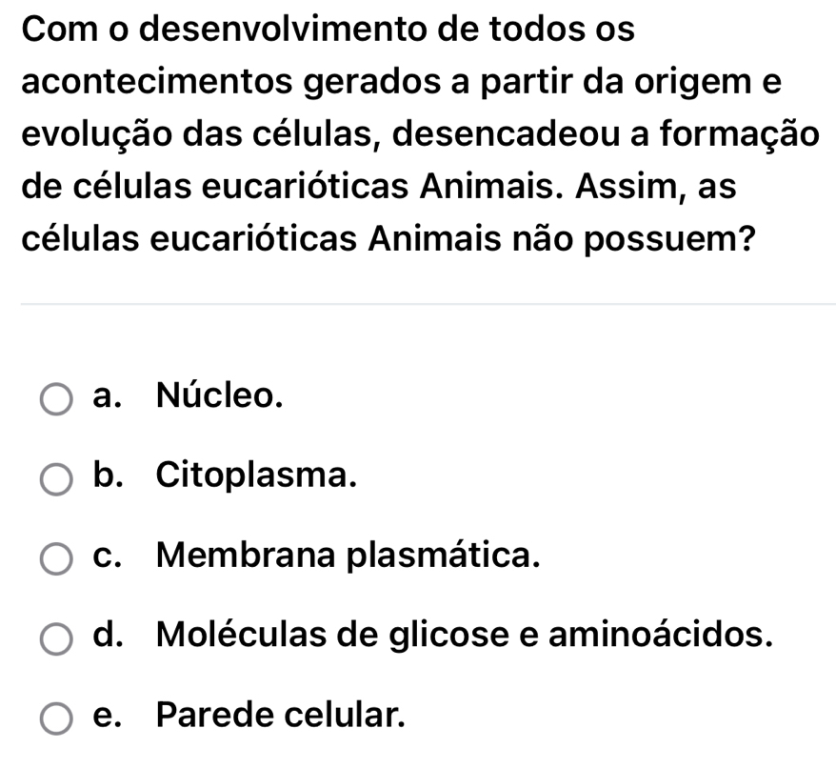The width and height of the screenshot is (836, 769).
Task: Click the horizontal divider below the question
Action: [418, 304]
